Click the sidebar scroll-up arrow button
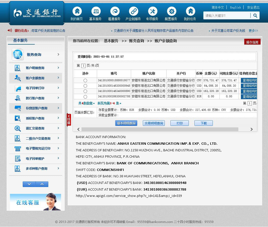 (42, 184)
